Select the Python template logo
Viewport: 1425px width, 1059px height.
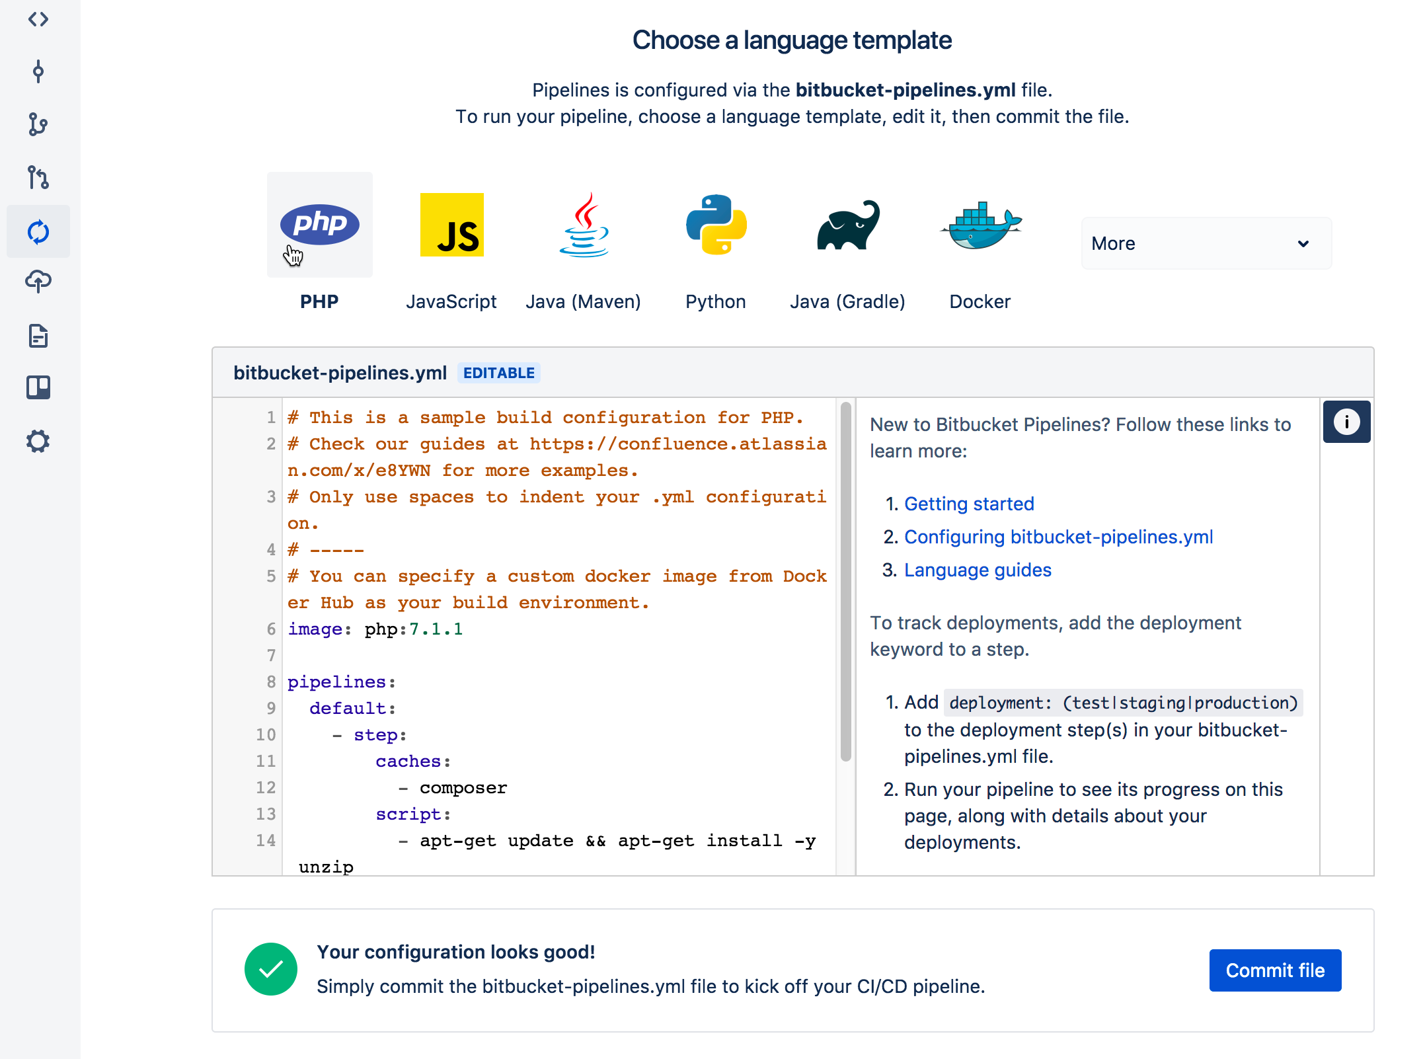pos(716,225)
